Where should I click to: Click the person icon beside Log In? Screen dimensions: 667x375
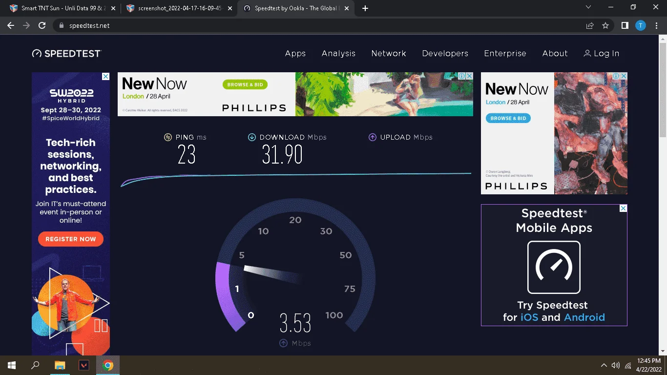587,53
